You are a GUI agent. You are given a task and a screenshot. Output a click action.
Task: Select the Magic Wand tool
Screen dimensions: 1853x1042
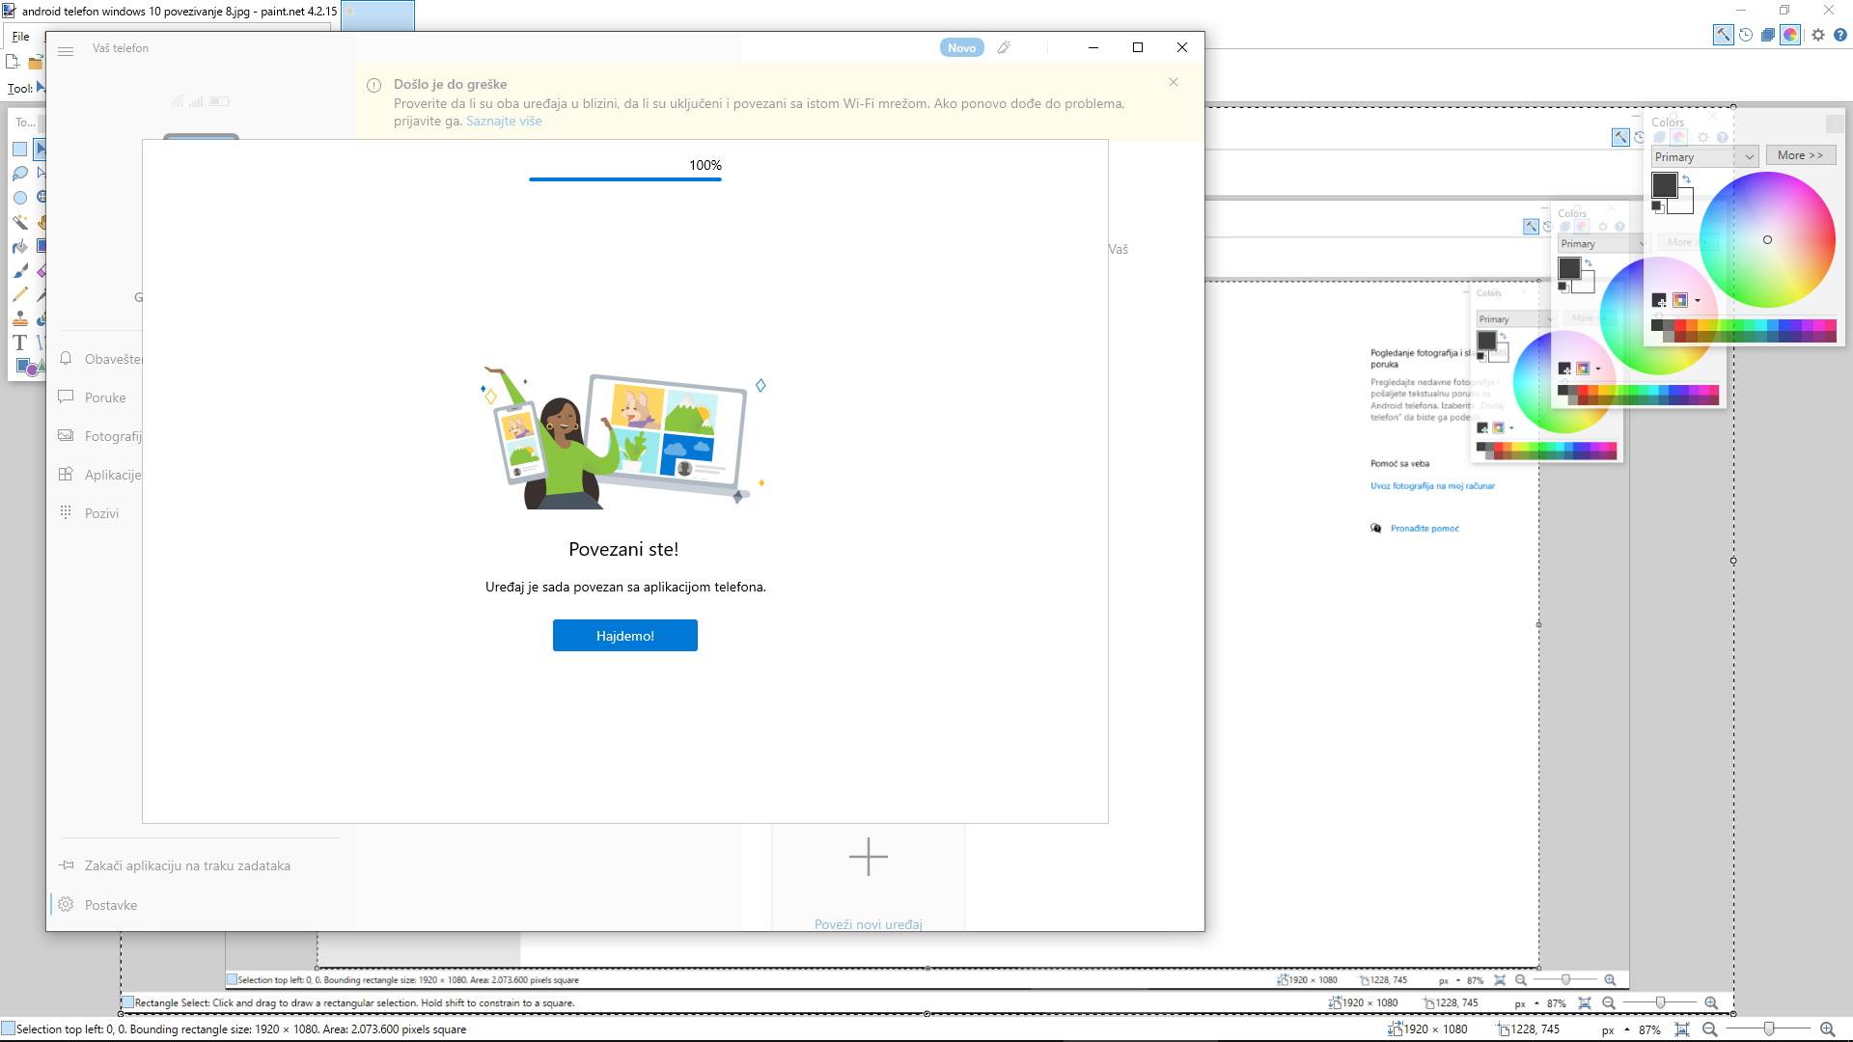click(x=19, y=221)
